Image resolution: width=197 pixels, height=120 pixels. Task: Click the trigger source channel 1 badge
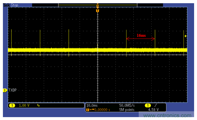click(148, 105)
